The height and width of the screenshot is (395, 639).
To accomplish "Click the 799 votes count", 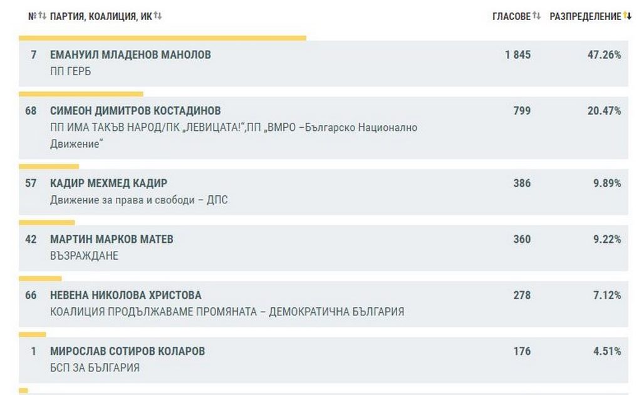I will click(x=521, y=111).
